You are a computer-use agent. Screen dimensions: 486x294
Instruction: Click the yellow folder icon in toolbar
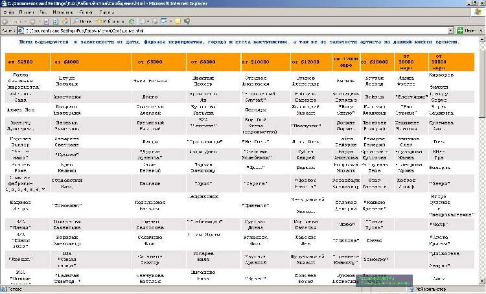pos(178,21)
